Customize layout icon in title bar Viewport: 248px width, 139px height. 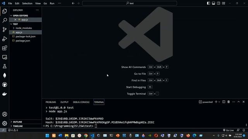tap(224, 3)
